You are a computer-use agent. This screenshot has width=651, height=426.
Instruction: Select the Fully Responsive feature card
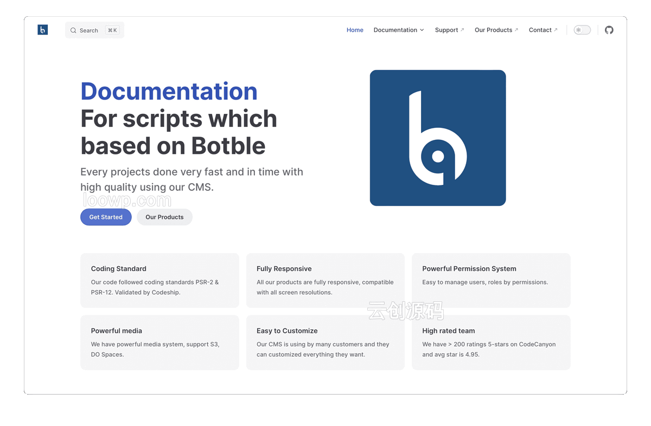325,280
